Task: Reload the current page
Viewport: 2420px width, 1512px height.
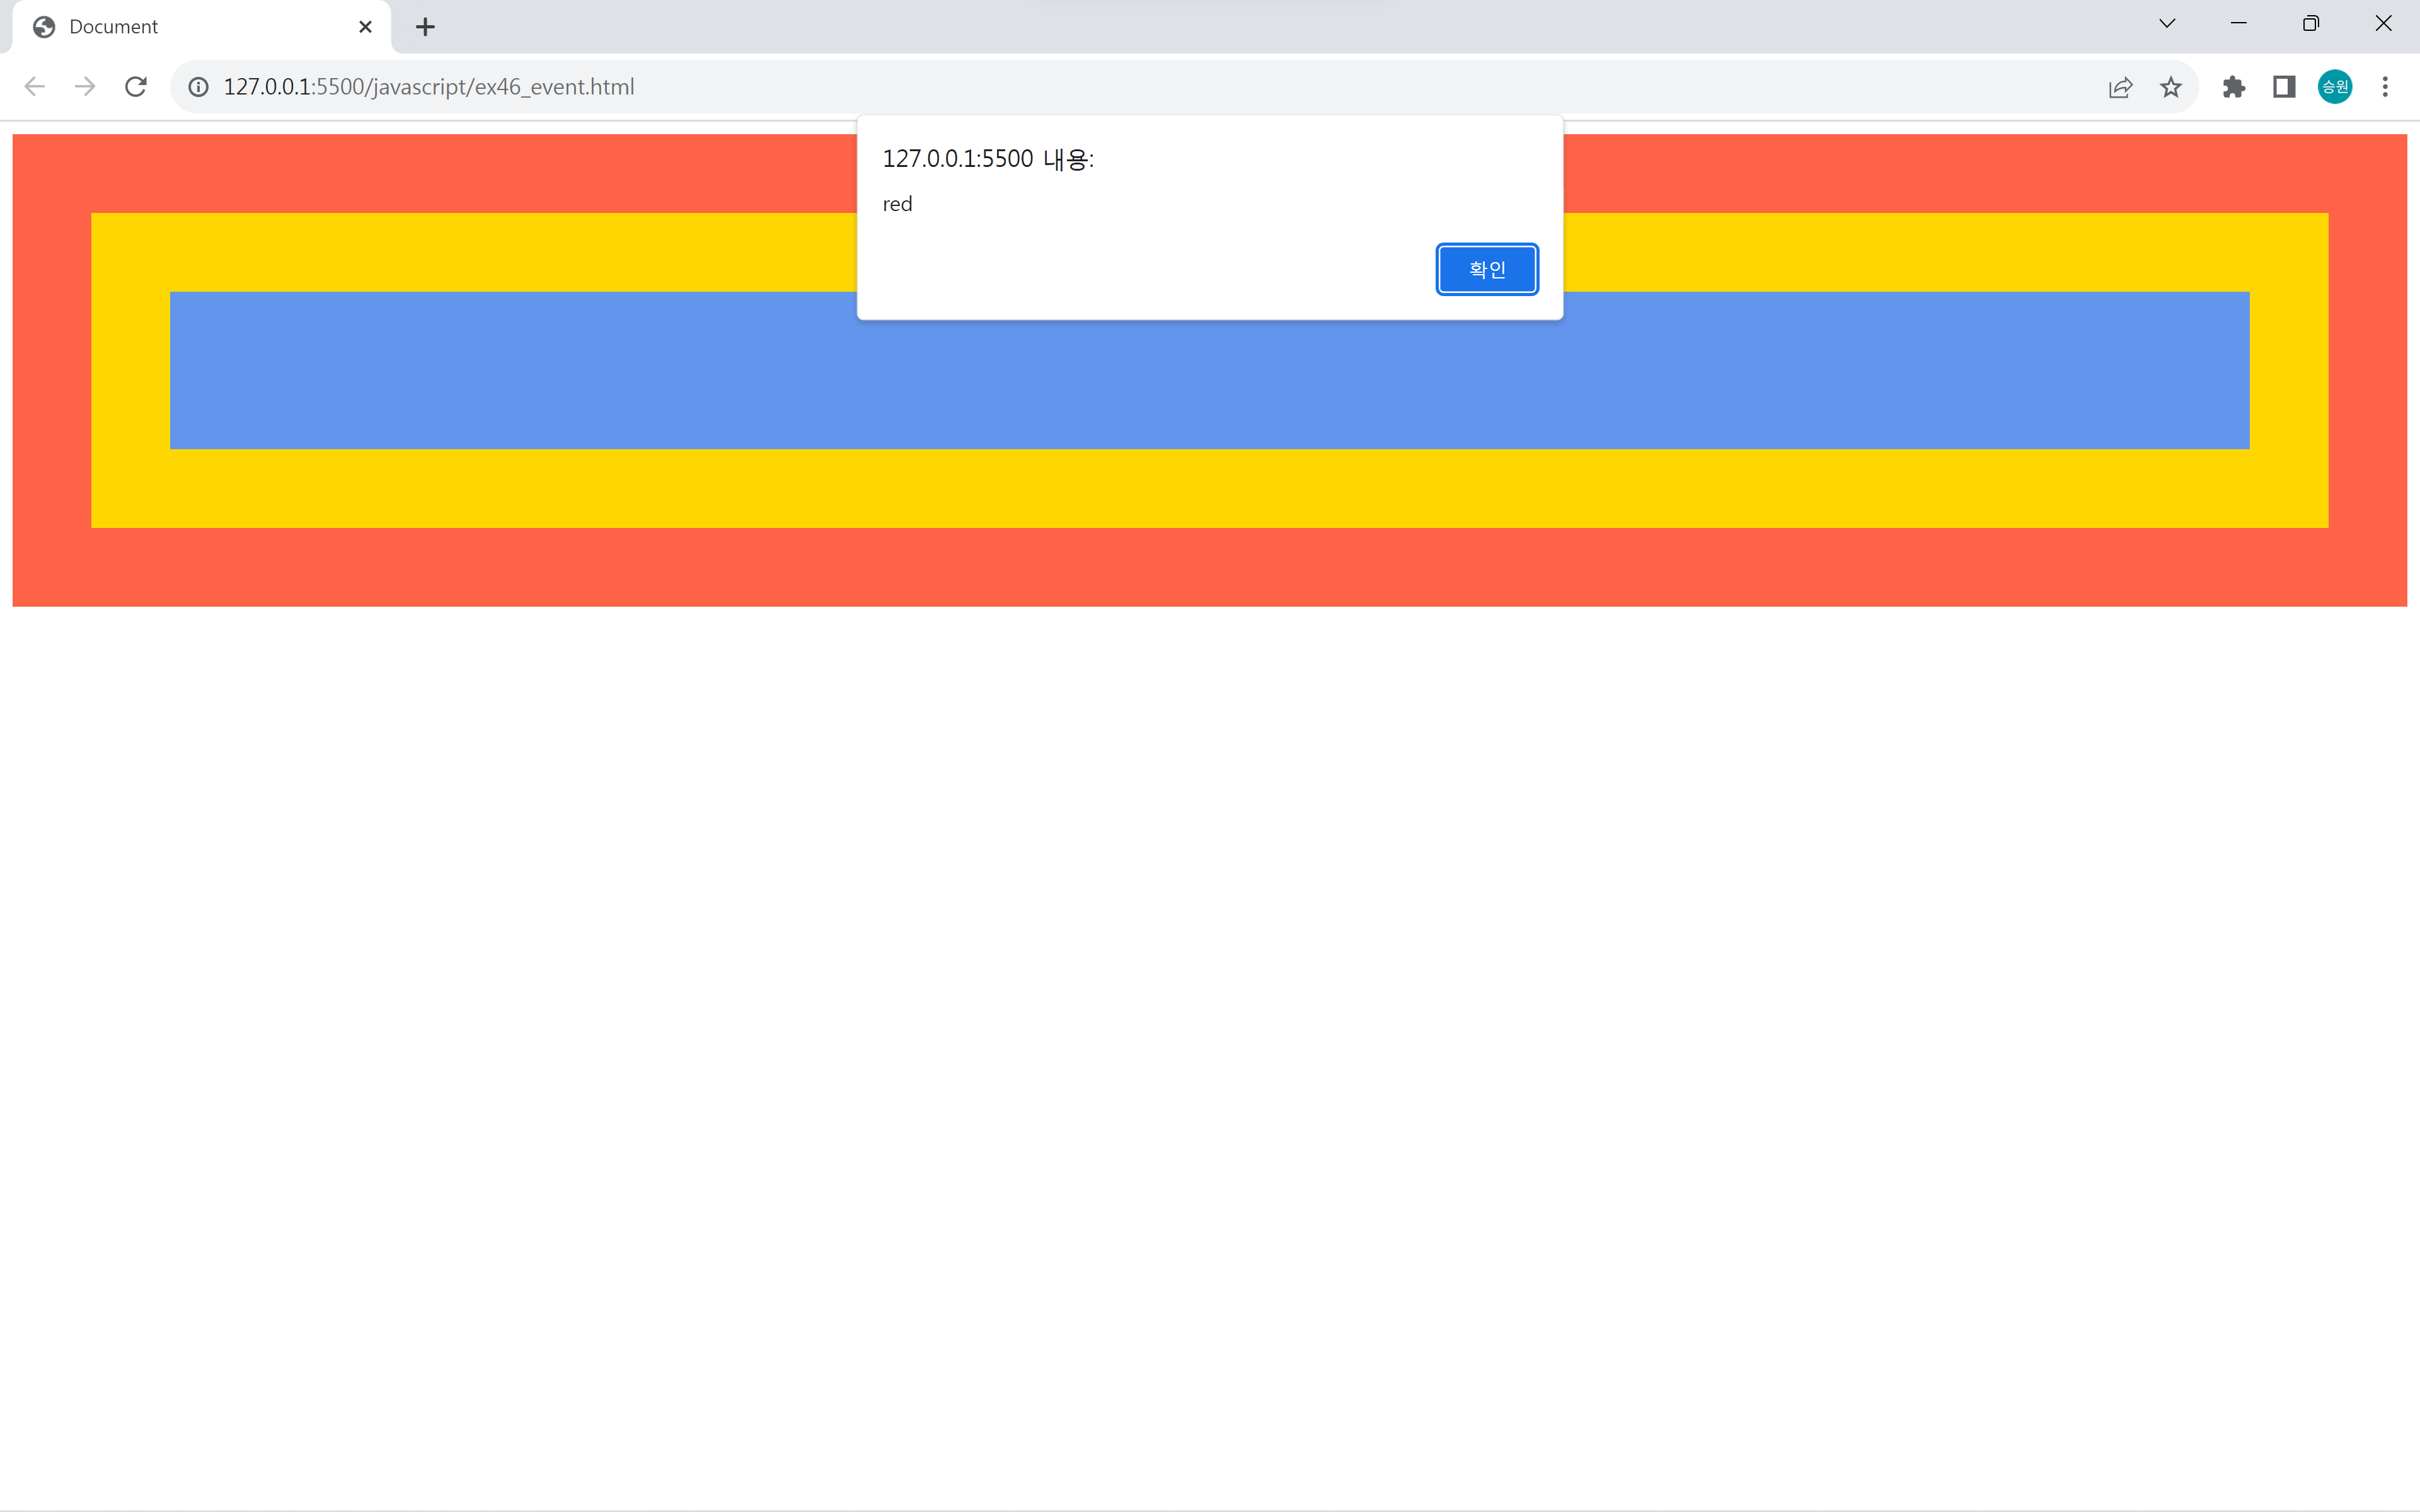Action: pos(136,87)
